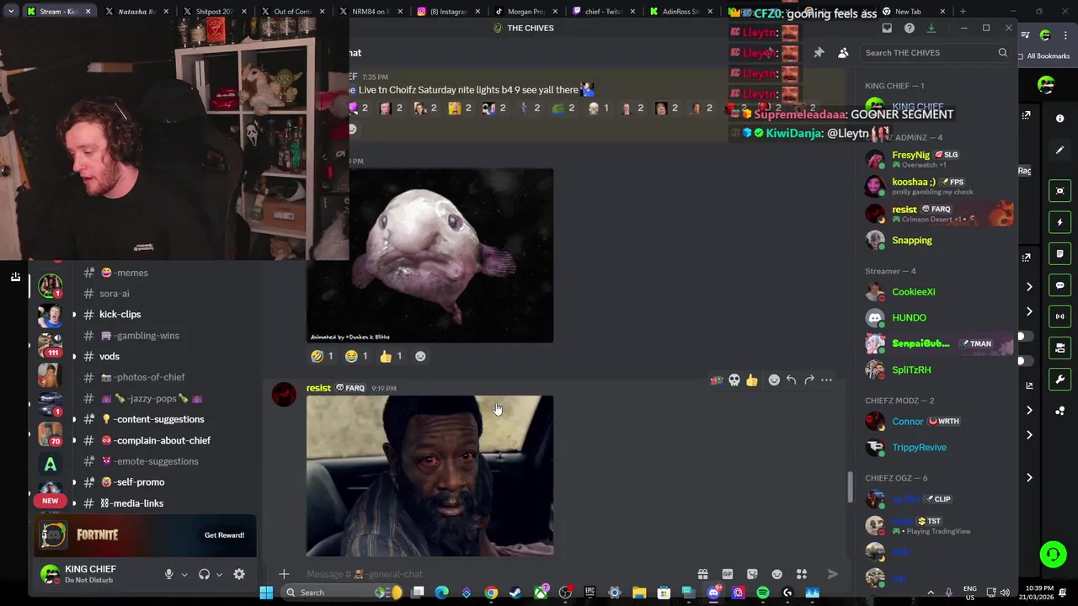
Task: Open Discord User Settings gear
Action: (x=239, y=574)
